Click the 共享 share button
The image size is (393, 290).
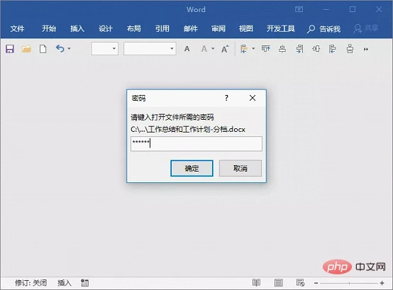365,28
